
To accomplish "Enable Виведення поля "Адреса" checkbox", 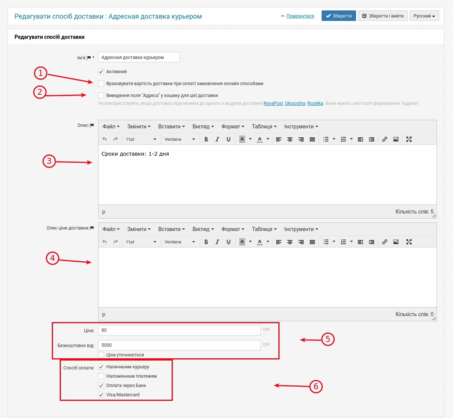I will (101, 96).
